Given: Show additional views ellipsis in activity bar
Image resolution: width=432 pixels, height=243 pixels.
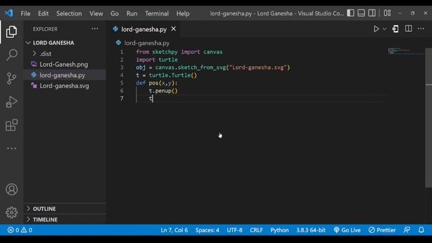Looking at the screenshot, I should click(11, 148).
